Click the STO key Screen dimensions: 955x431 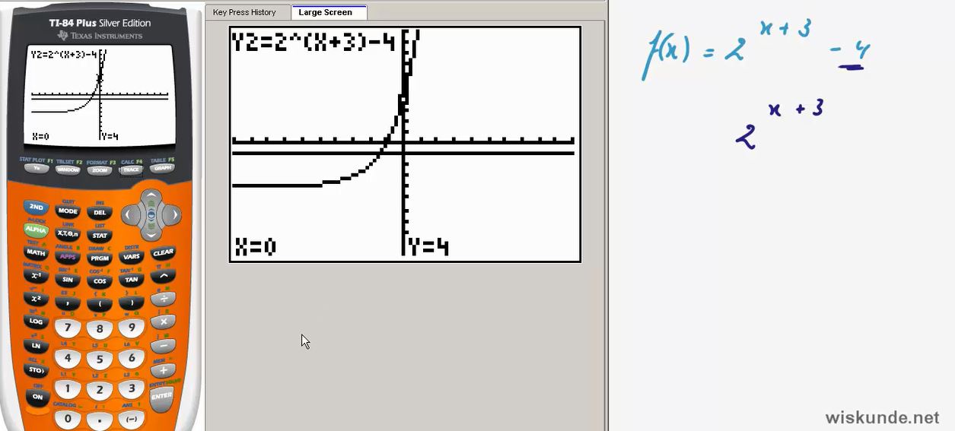(x=36, y=370)
